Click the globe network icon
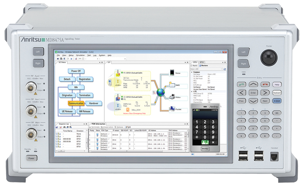The width and height of the screenshot is (304, 188). pos(161,92)
